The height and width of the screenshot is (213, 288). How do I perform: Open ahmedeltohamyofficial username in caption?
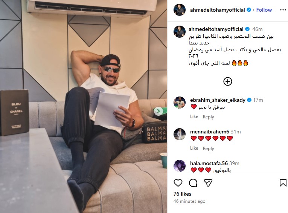tap(216, 29)
